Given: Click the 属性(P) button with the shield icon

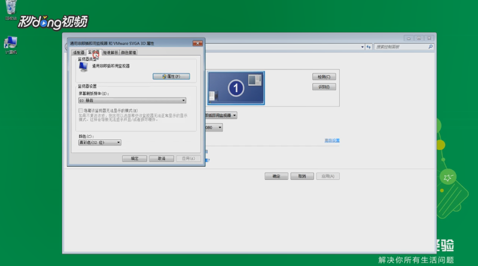Looking at the screenshot, I should pos(171,76).
